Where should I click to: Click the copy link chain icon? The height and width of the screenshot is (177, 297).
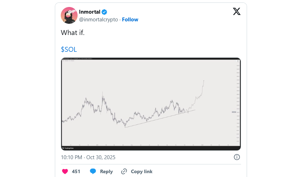pos(124,171)
